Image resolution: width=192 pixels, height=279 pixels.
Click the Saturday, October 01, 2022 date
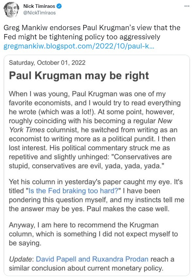click(x=47, y=63)
